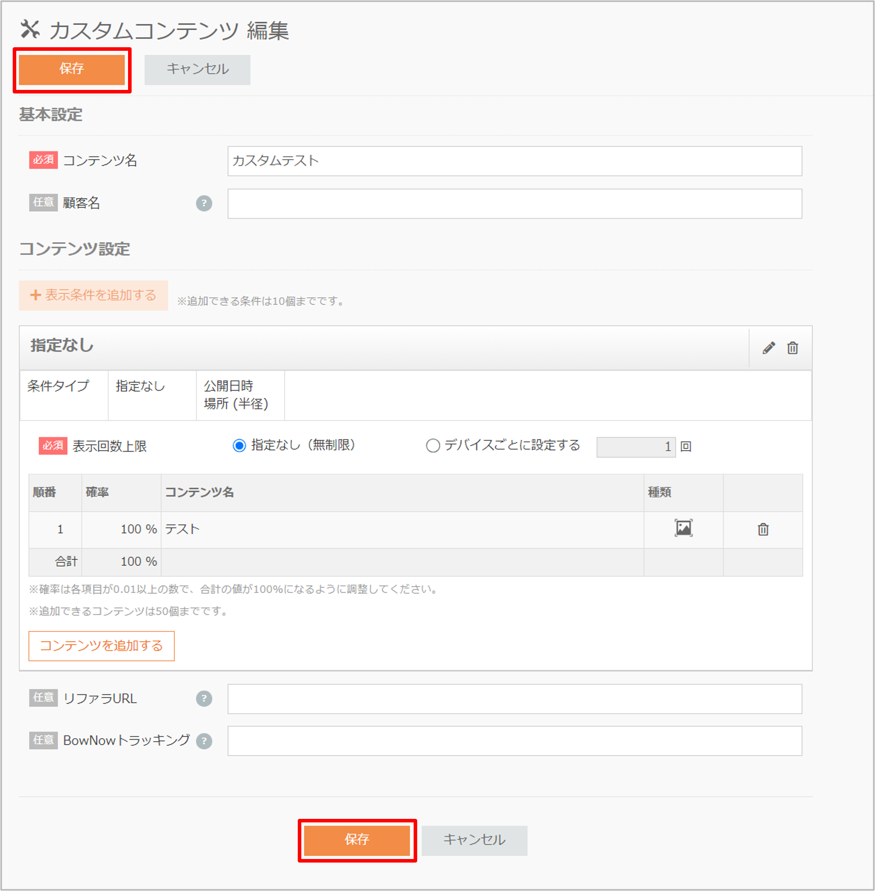875x891 pixels.
Task: Click the 合計 row label
Action: [x=66, y=561]
